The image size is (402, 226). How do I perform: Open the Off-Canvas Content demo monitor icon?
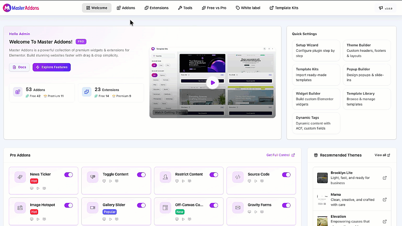(x=177, y=219)
